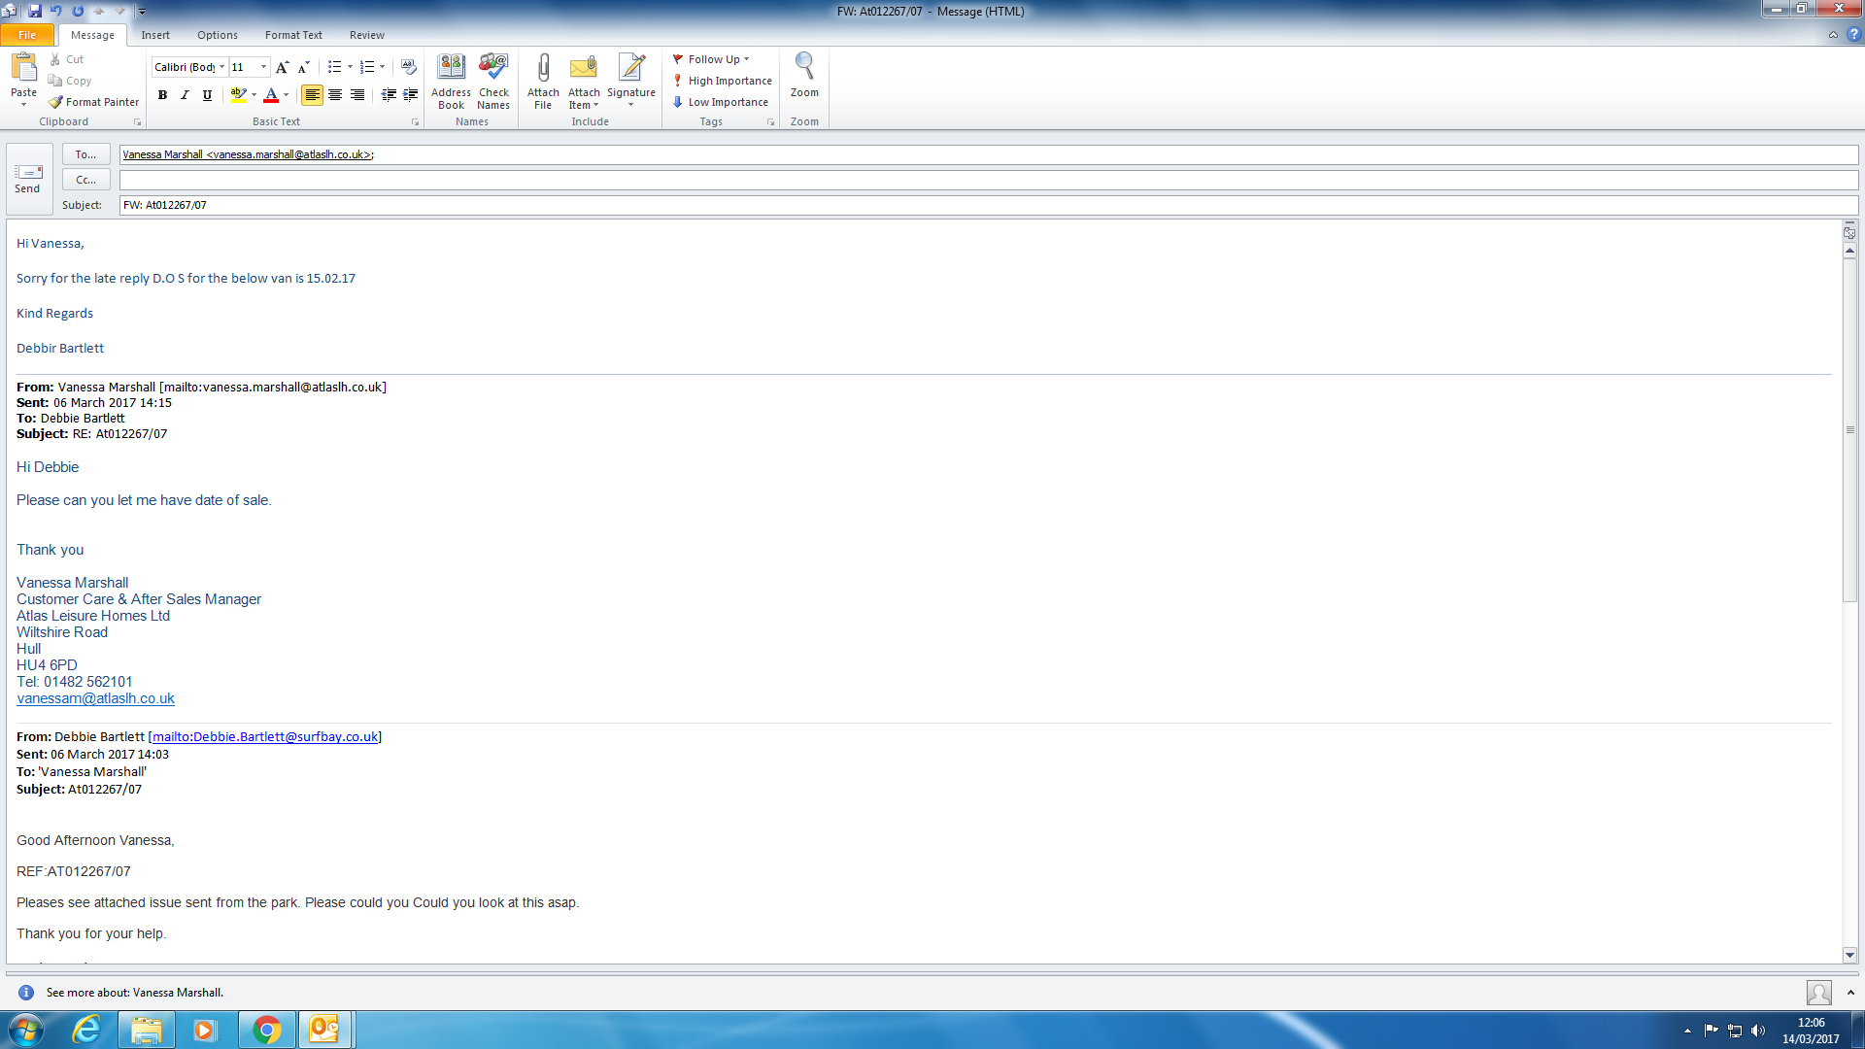Click the Grow Font icon
The height and width of the screenshot is (1049, 1865).
[282, 67]
